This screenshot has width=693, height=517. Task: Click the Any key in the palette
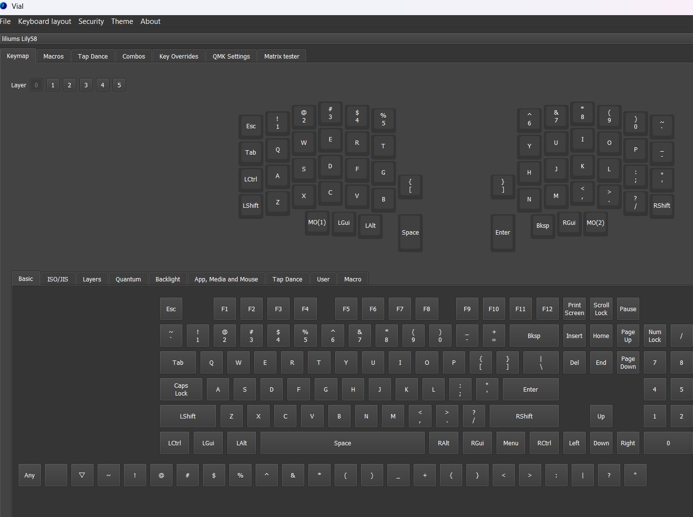pos(30,475)
